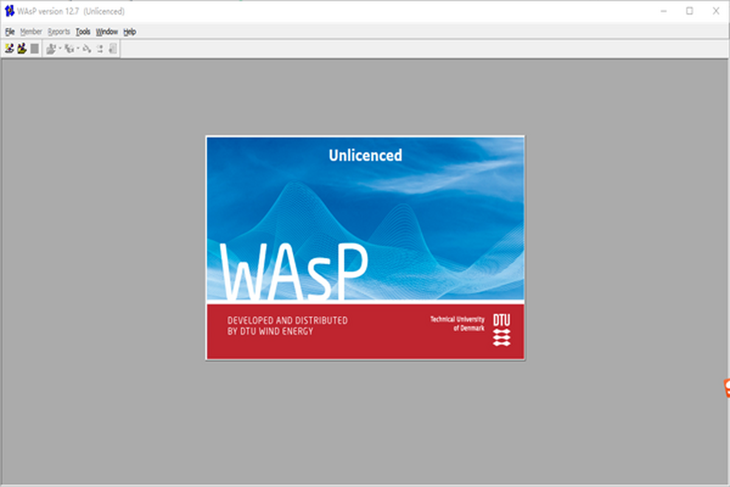Click the sixth greyed toolbar icon

(x=87, y=49)
